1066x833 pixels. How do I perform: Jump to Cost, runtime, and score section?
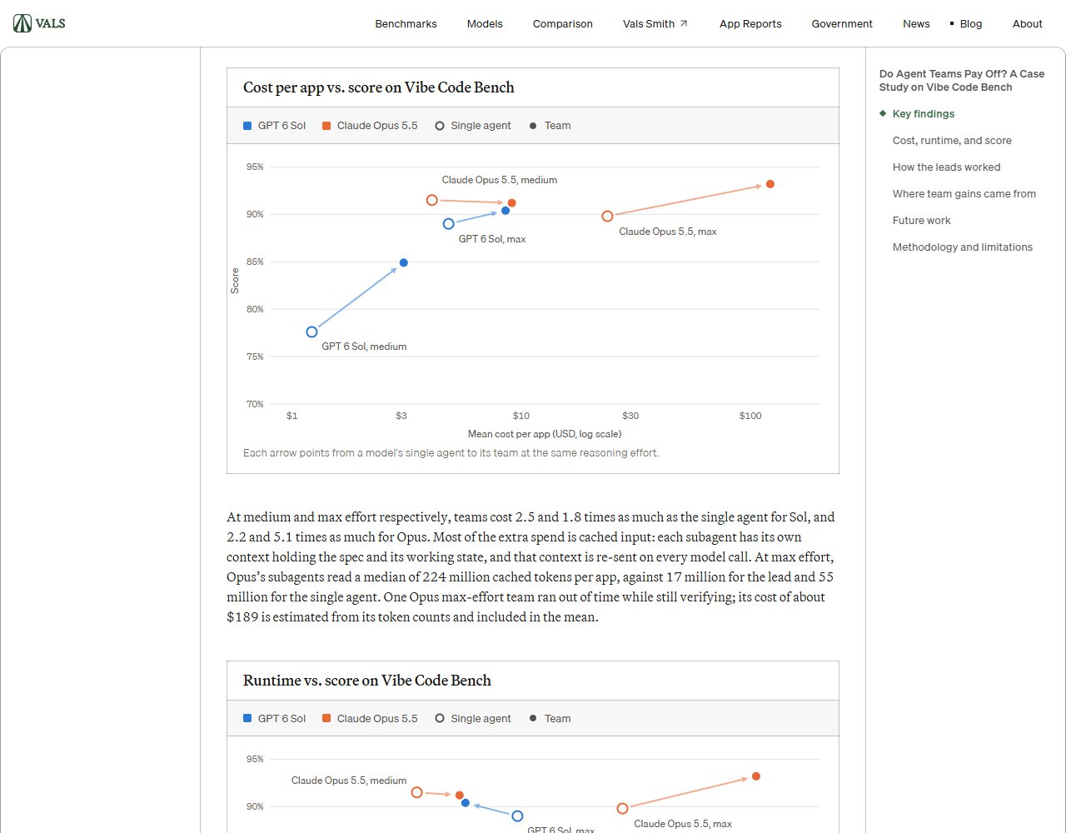coord(952,141)
